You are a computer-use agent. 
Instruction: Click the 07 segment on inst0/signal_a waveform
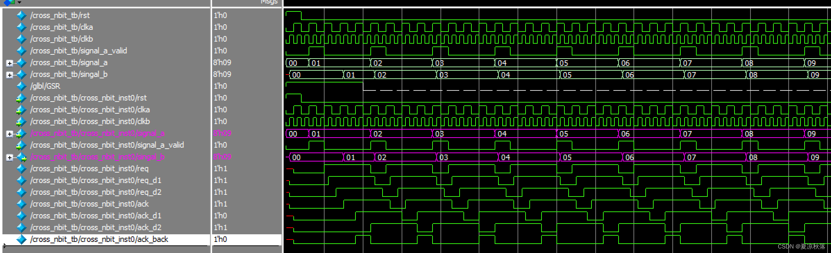[x=711, y=134]
